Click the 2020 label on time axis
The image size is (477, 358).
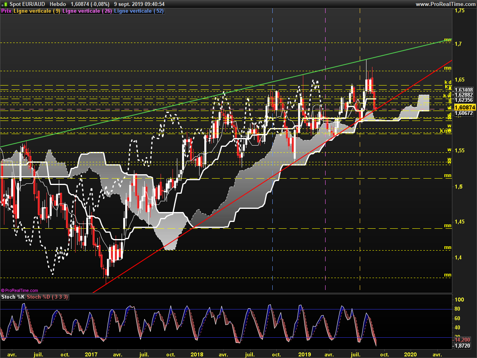[x=410, y=354]
